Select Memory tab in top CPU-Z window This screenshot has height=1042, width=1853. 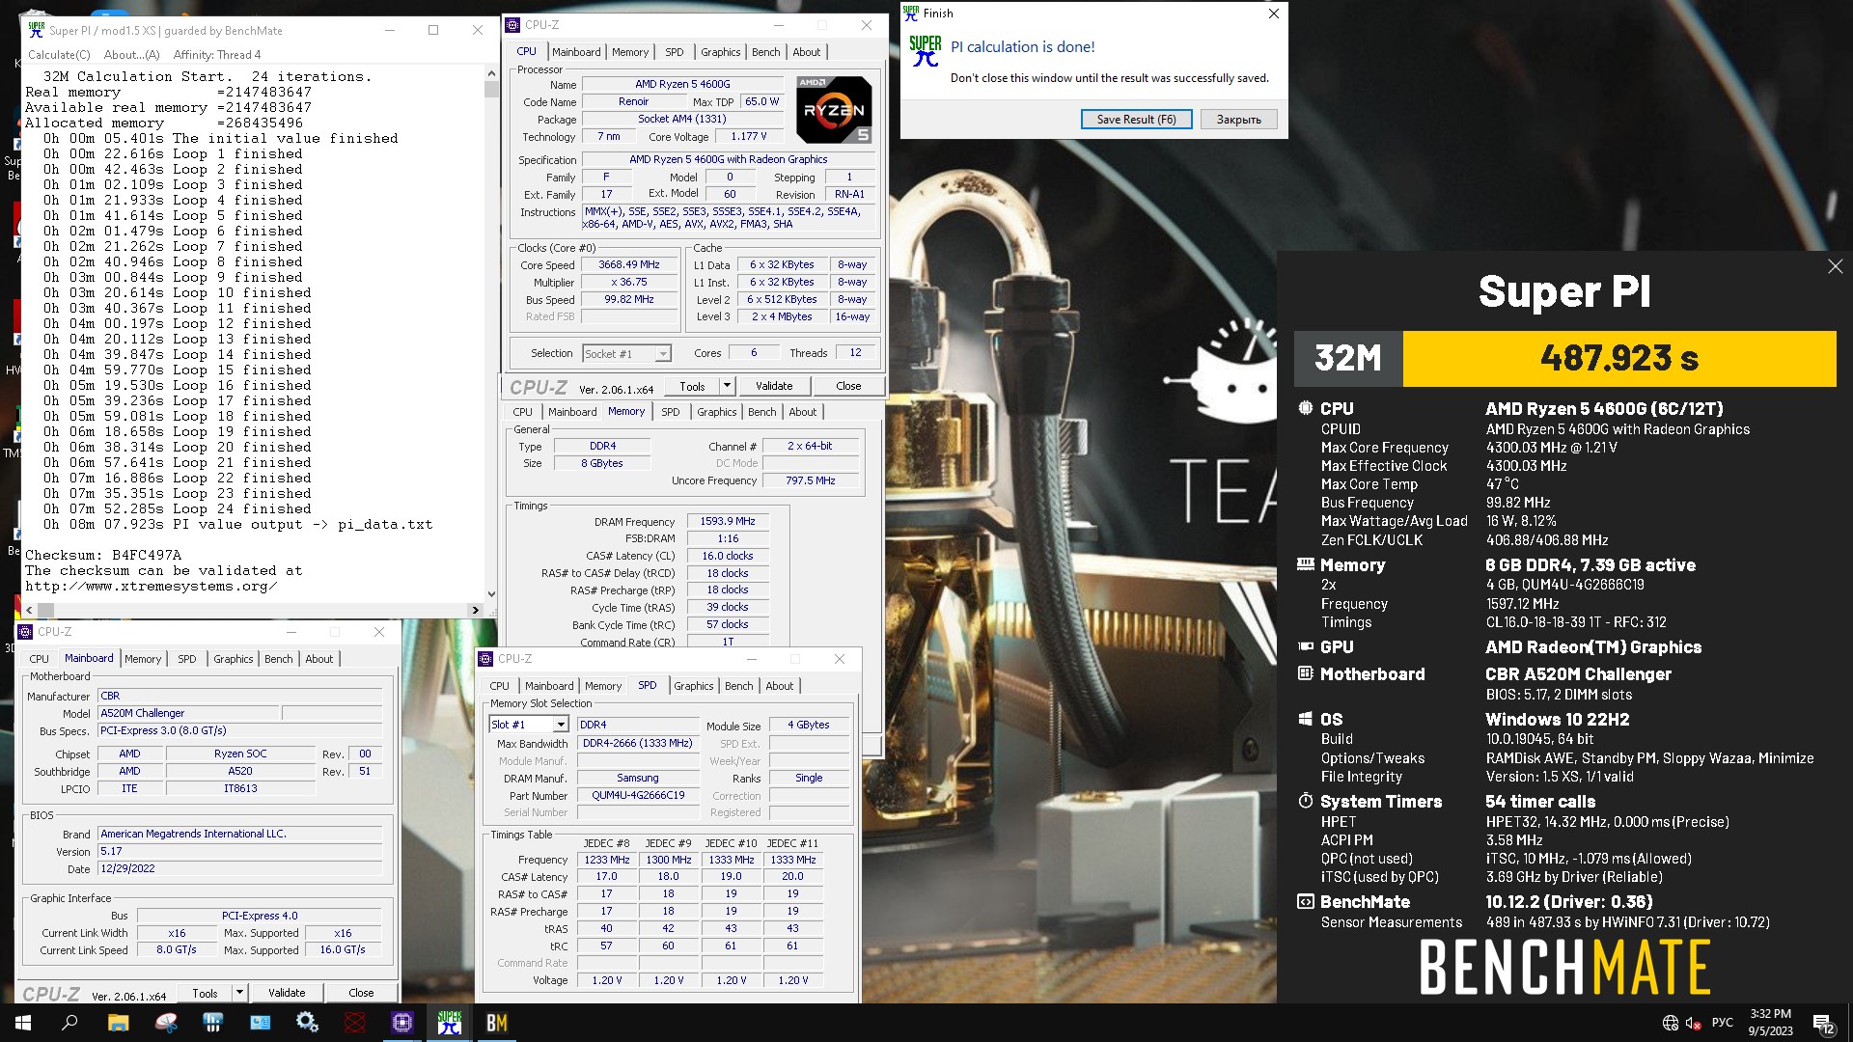[x=630, y=52]
